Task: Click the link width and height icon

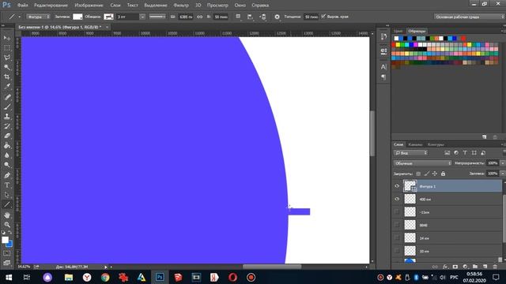Action: pos(200,17)
